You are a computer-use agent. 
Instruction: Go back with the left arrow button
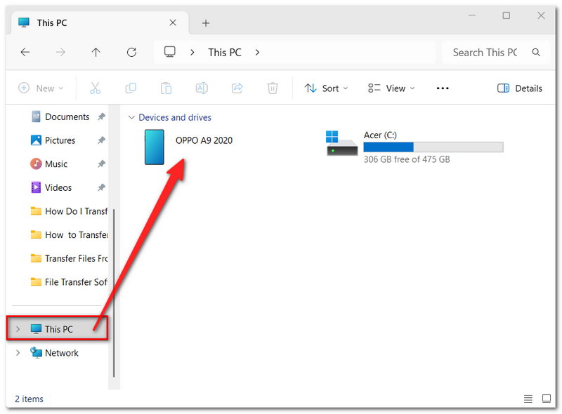[25, 53]
